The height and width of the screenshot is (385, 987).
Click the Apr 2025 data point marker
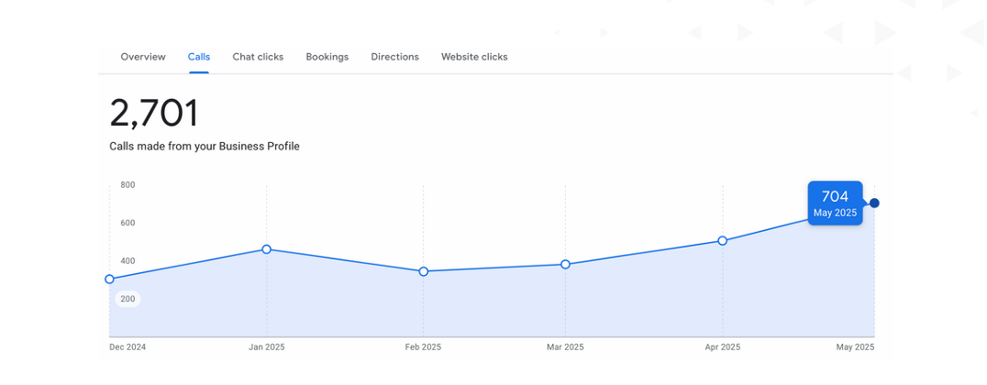[x=723, y=241]
